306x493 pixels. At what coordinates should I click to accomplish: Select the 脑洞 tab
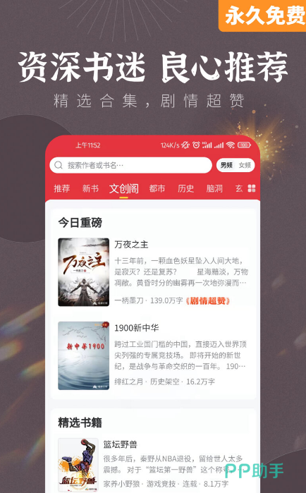[214, 188]
